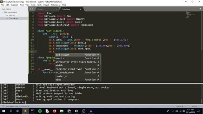Click the editor vertical scrollbar

(x=202, y=31)
